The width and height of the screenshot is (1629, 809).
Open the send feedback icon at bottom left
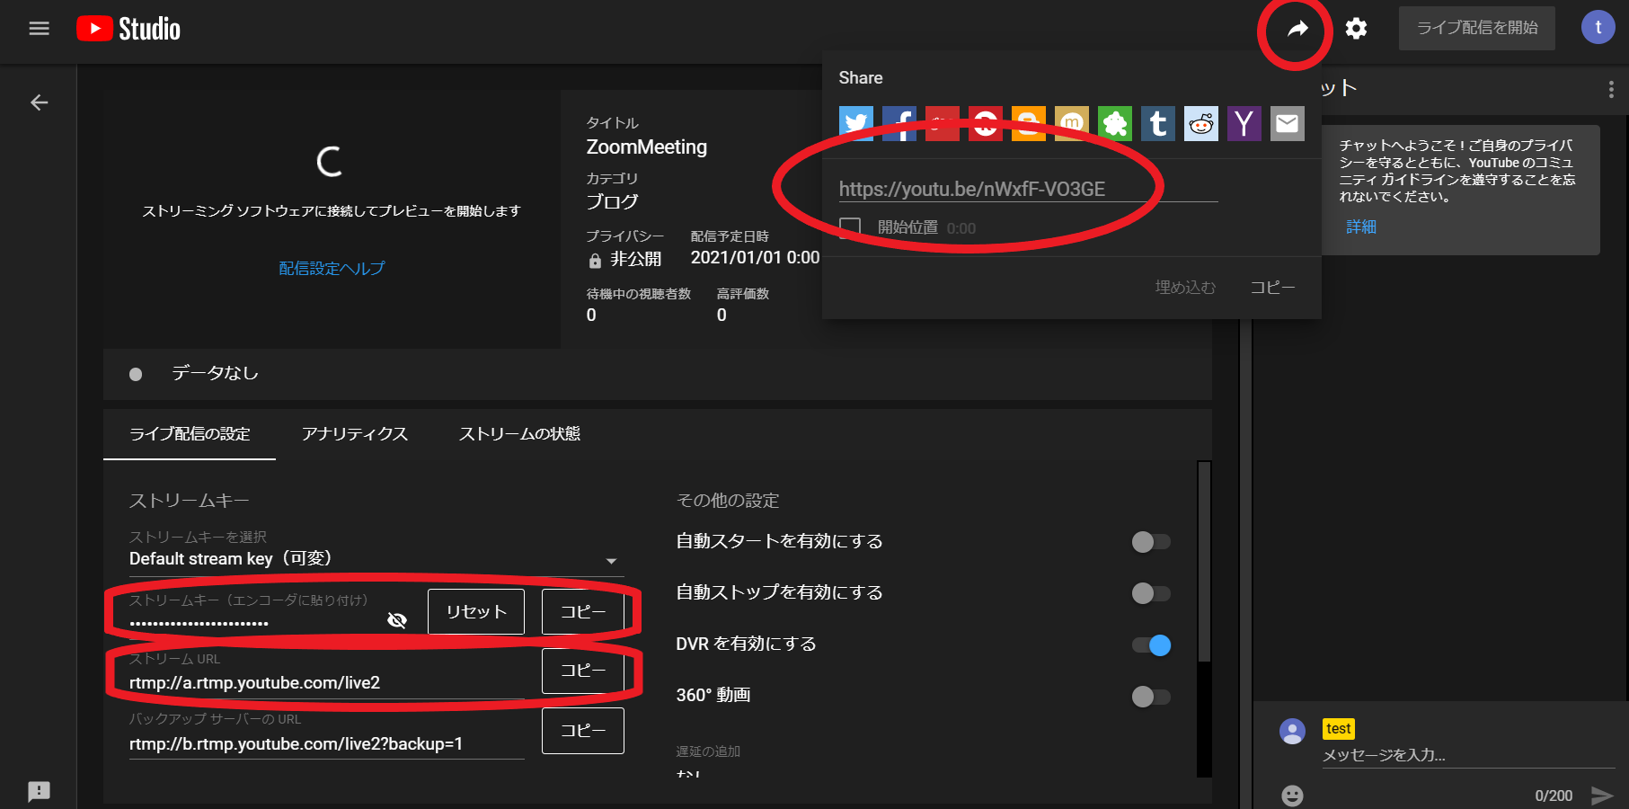[x=39, y=791]
